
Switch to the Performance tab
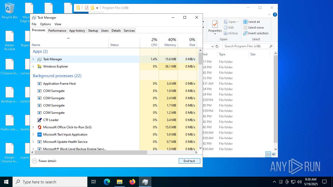pos(57,31)
